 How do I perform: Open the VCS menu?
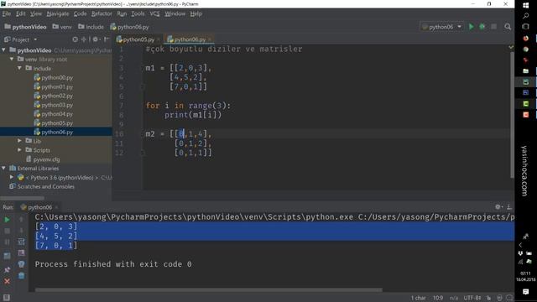click(x=154, y=13)
